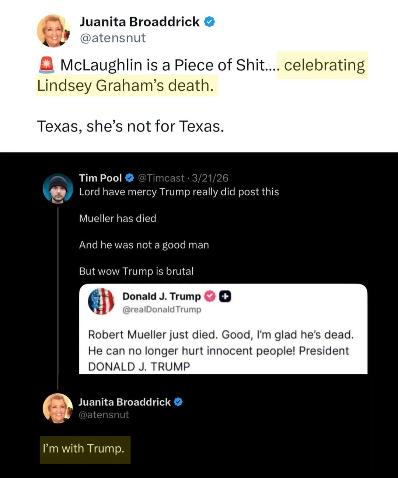The width and height of the screenshot is (398, 478).
Task: Select highlighted 'Lindsey Graham's death.' text
Action: pos(125,86)
